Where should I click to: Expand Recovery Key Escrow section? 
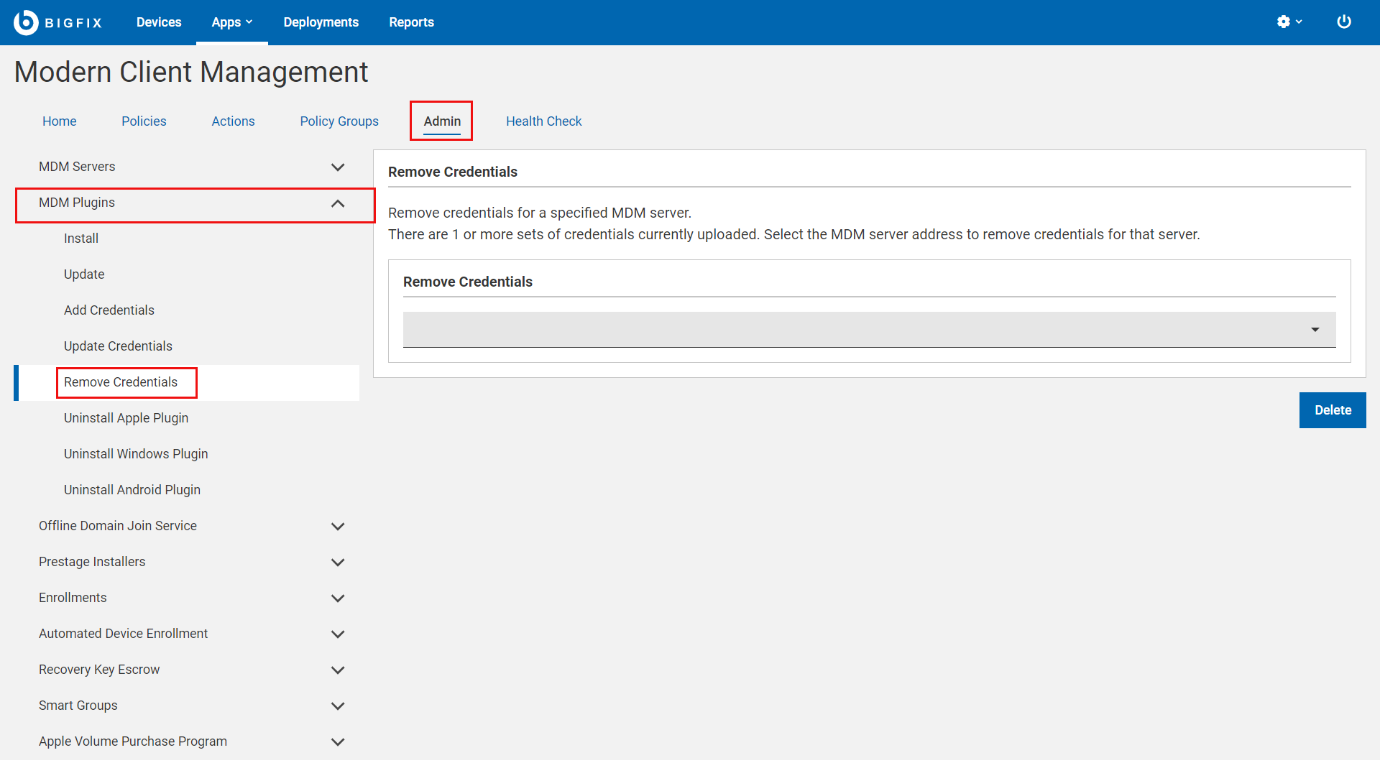[337, 670]
